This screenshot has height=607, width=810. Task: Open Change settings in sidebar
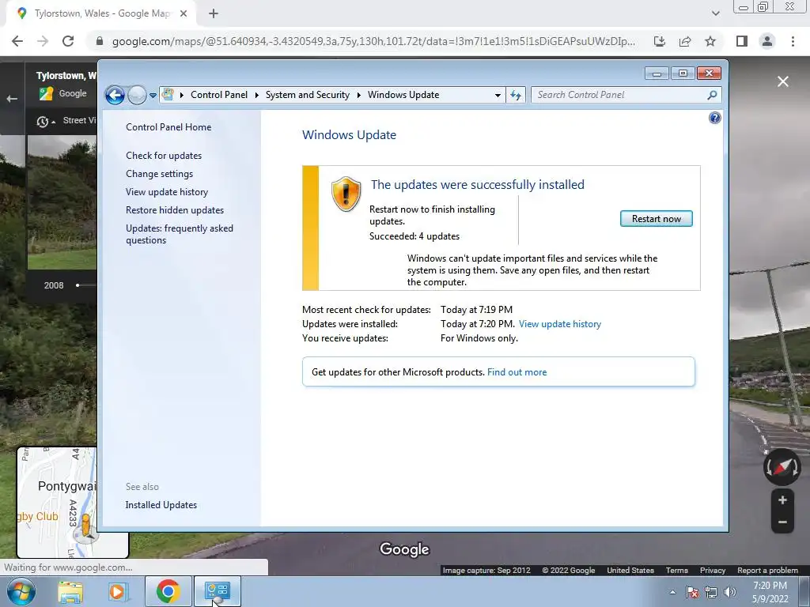[159, 174]
